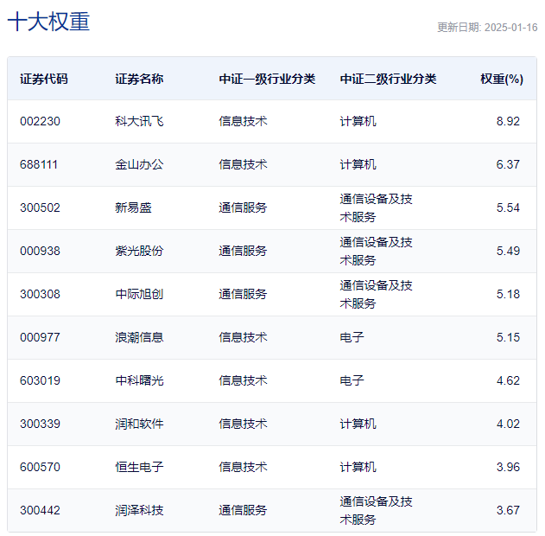545x536 pixels.
Task: Select stock name 科大讯飞
Action: point(139,121)
